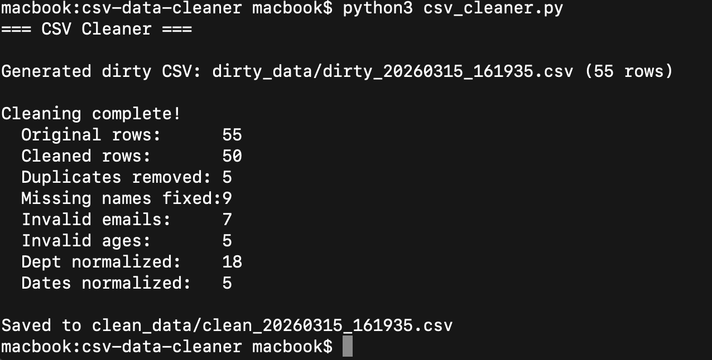Click the python3 csv_cleaner.py command text
Viewport: 712px width, 360px height.
point(453,8)
